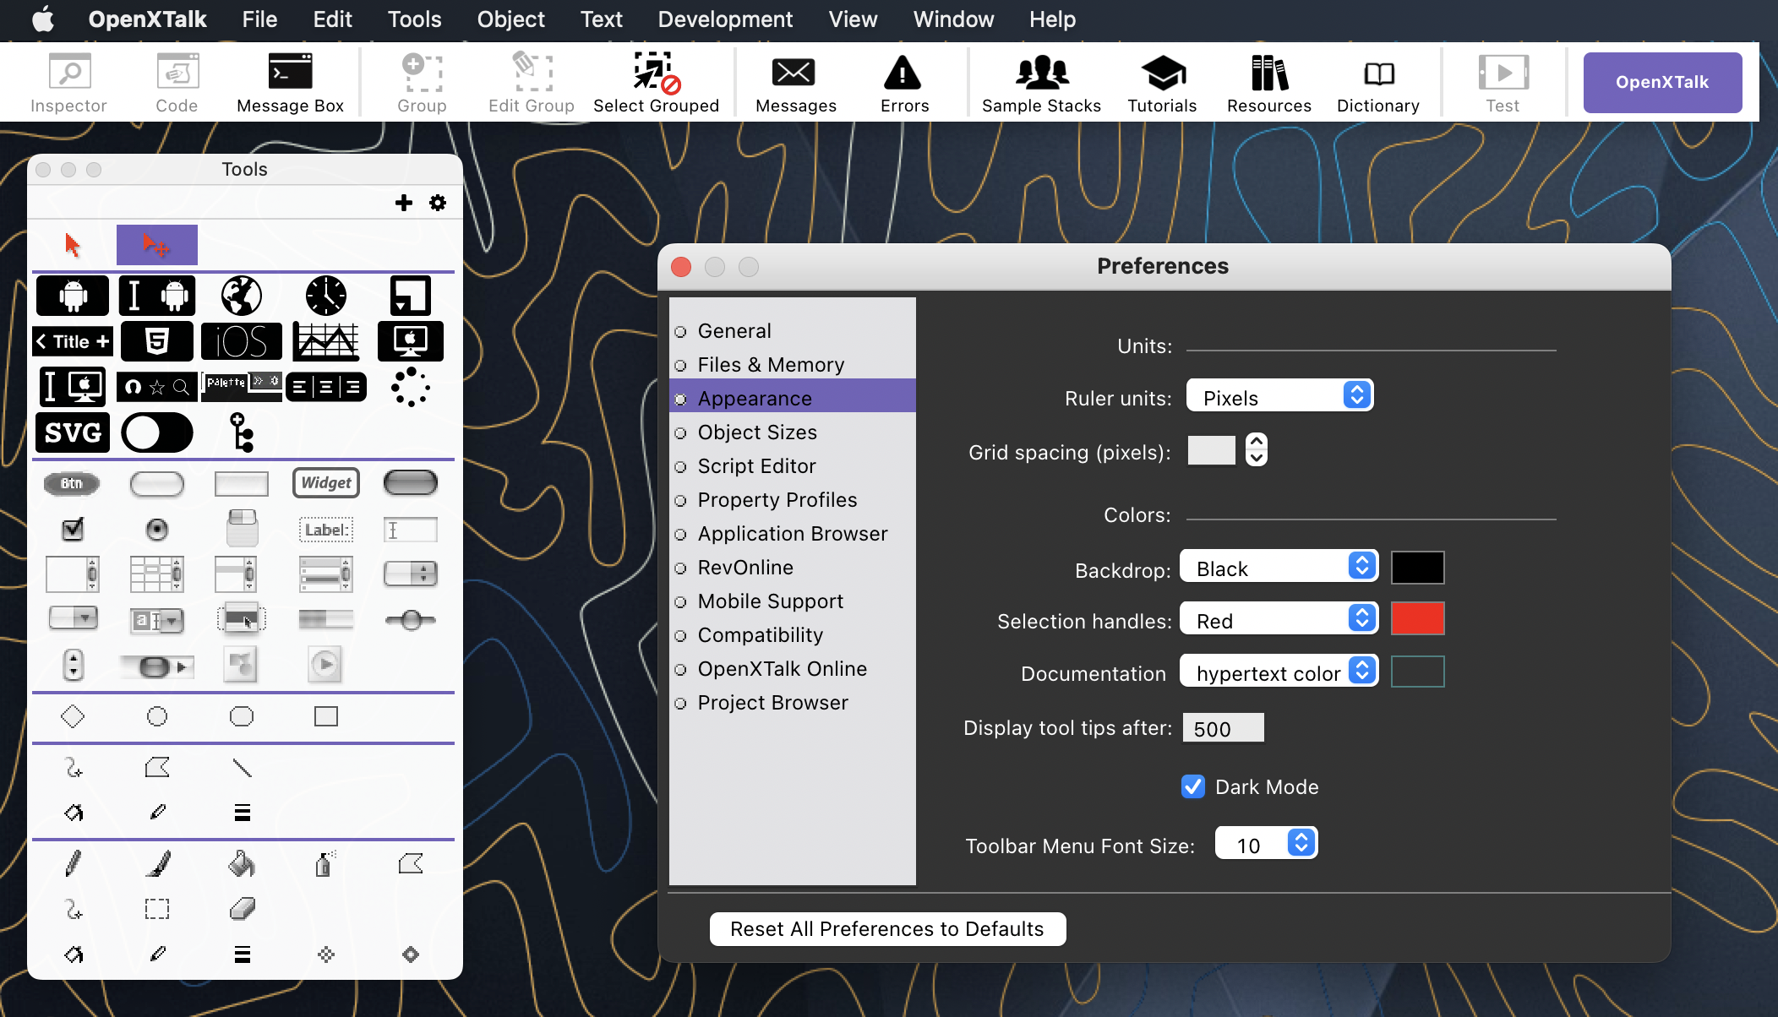Image resolution: width=1778 pixels, height=1017 pixels.
Task: Click the Messages toolbar icon
Action: click(795, 82)
